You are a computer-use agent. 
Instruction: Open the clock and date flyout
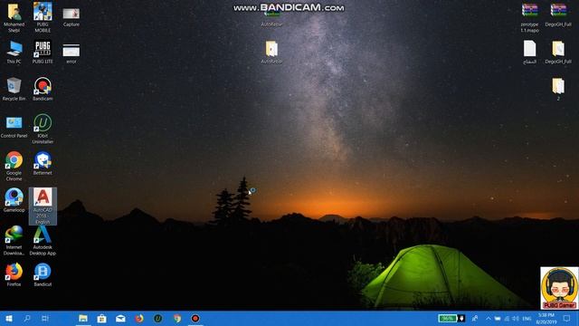tap(546, 318)
